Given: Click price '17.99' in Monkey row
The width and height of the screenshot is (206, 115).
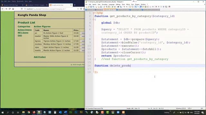Looking at the screenshot, I should point(76,44).
